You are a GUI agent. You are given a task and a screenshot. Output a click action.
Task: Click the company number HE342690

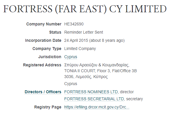(74, 24)
